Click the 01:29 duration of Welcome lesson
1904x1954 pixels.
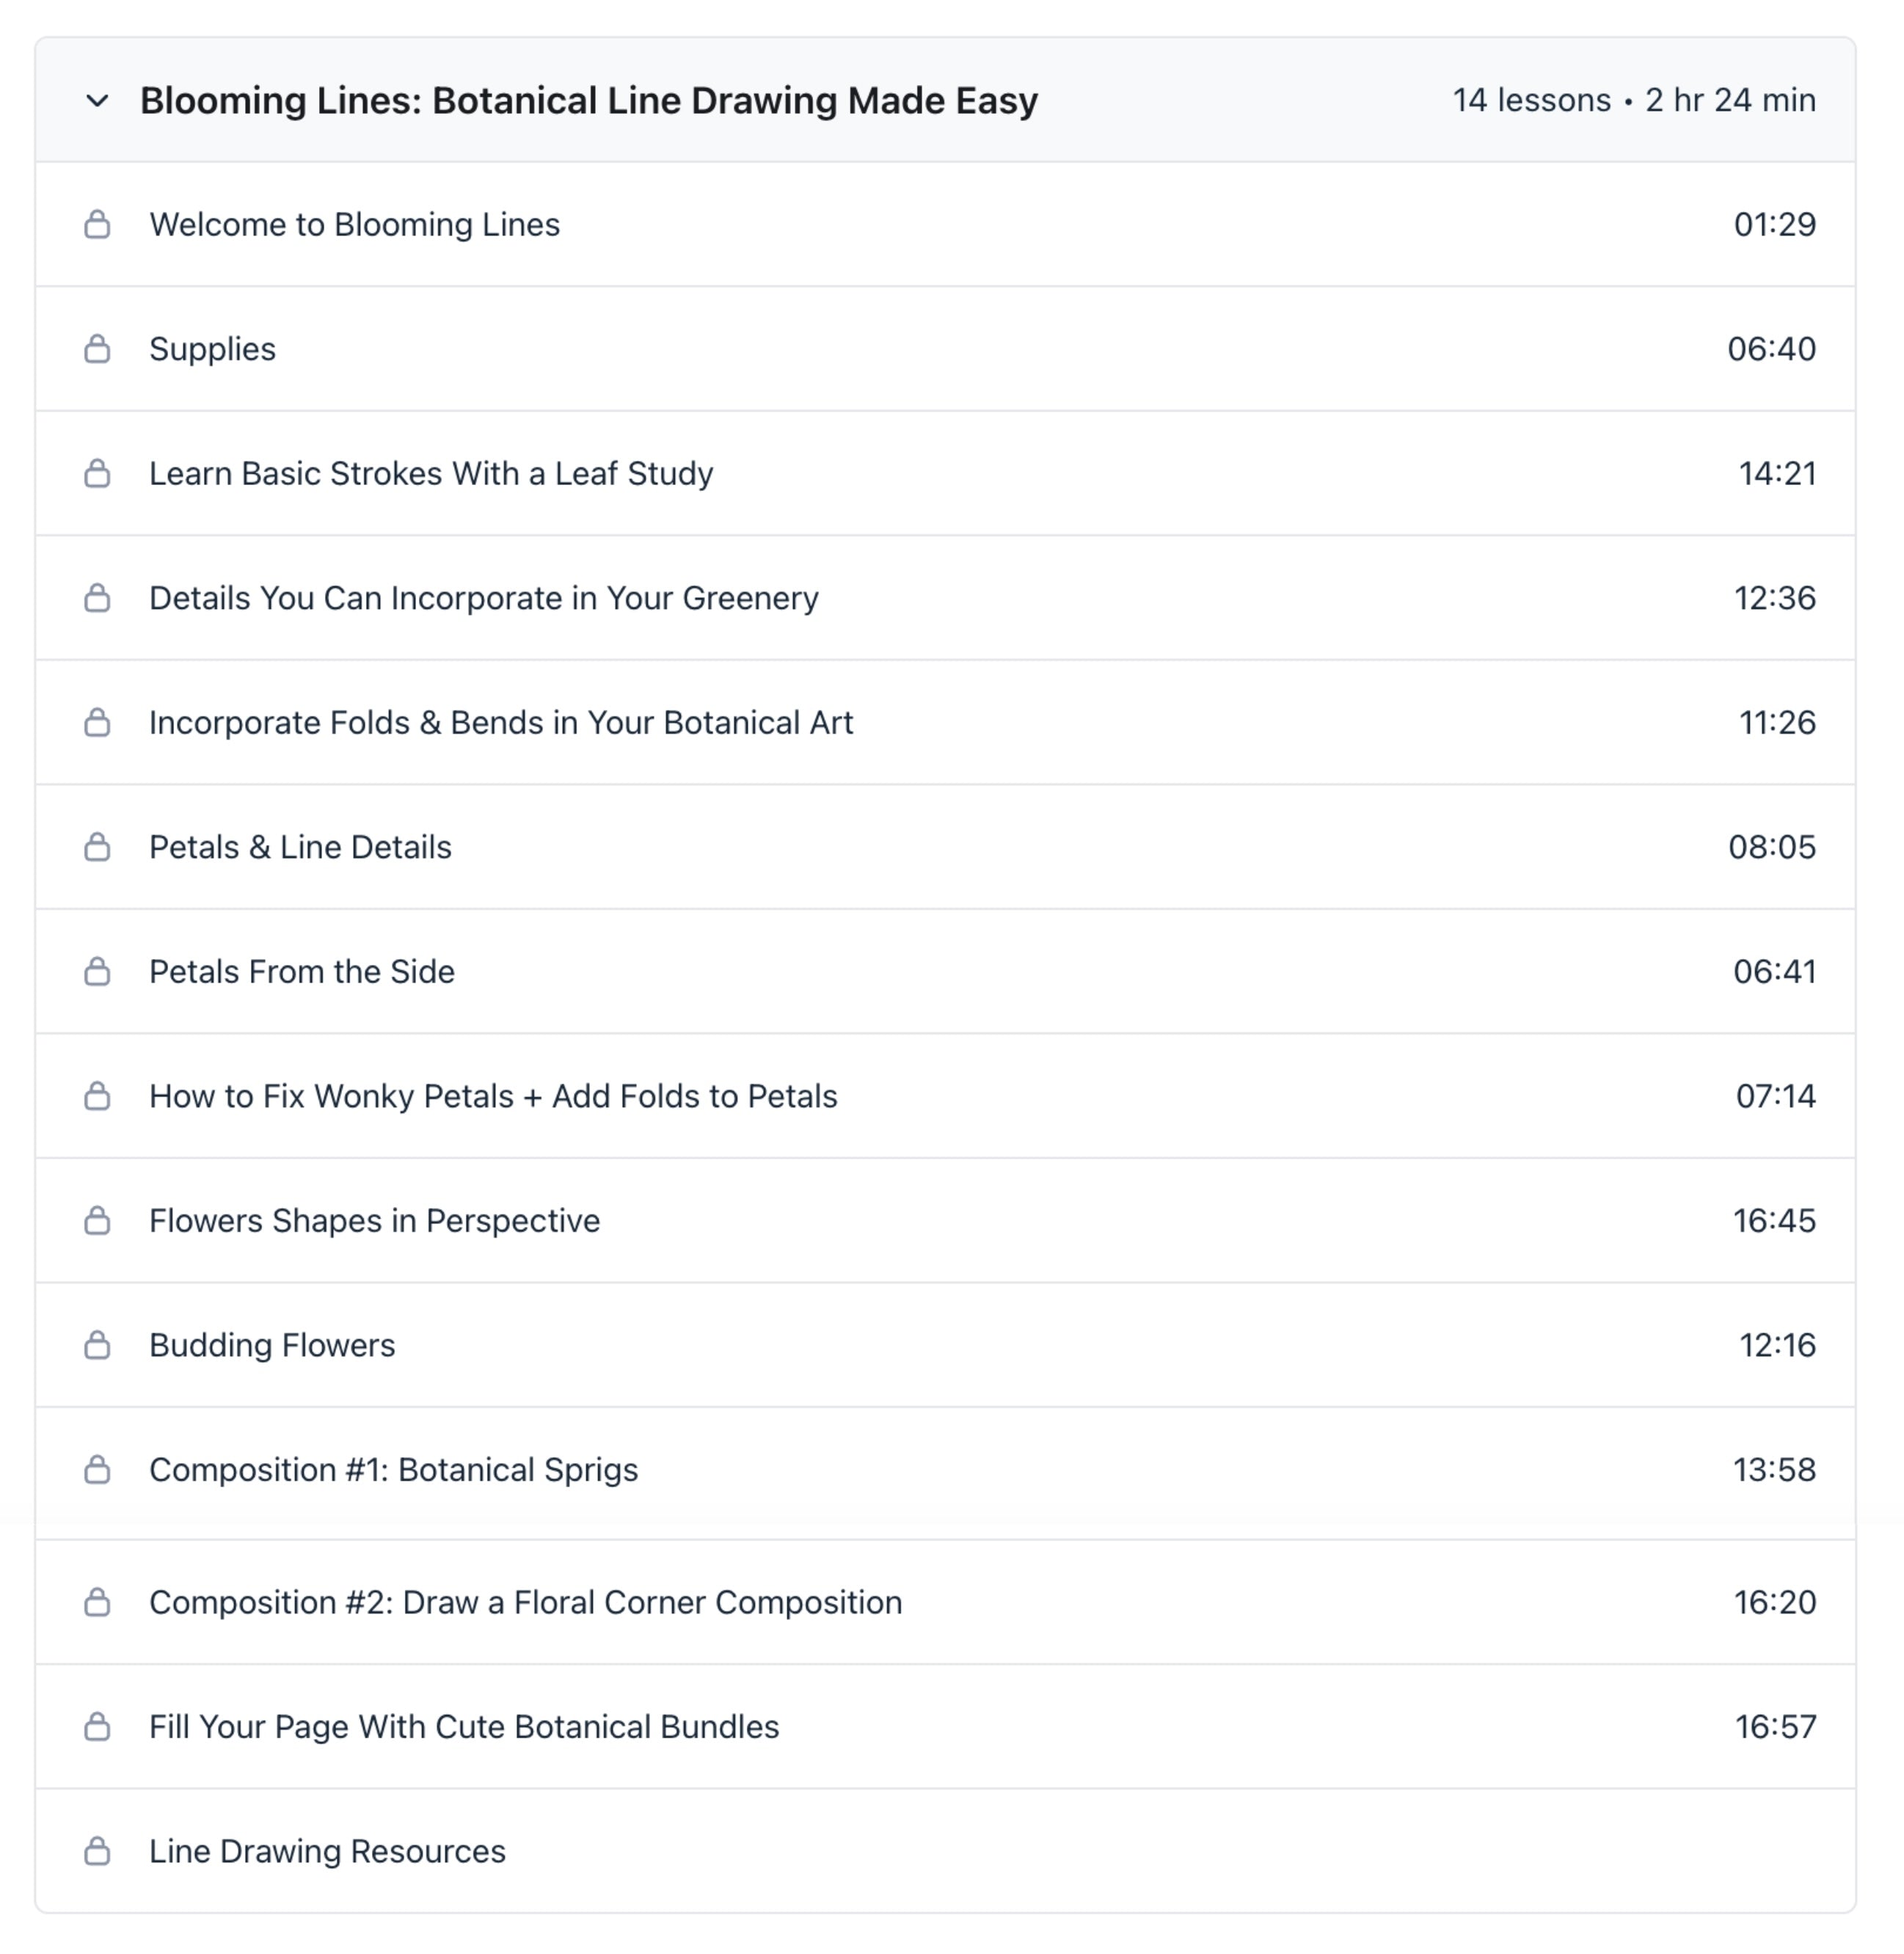point(1774,225)
